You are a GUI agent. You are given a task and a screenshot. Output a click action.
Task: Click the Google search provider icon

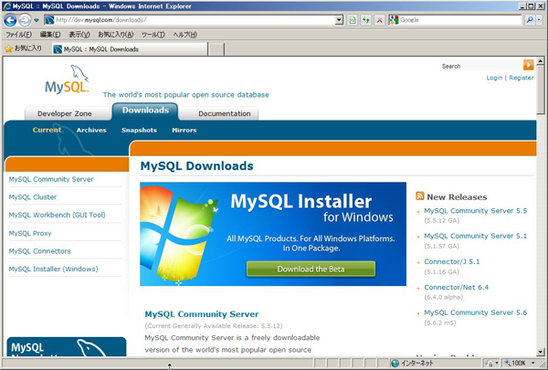(394, 20)
